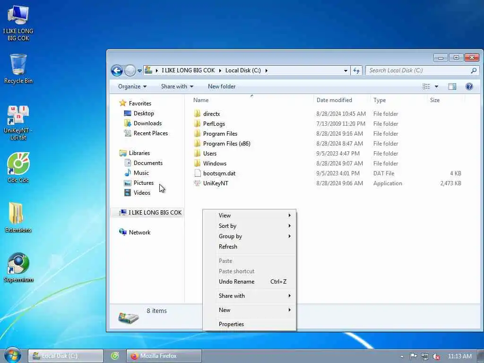The height and width of the screenshot is (363, 484).
Task: Select the PerfLogs folder icon
Action: 198,123
